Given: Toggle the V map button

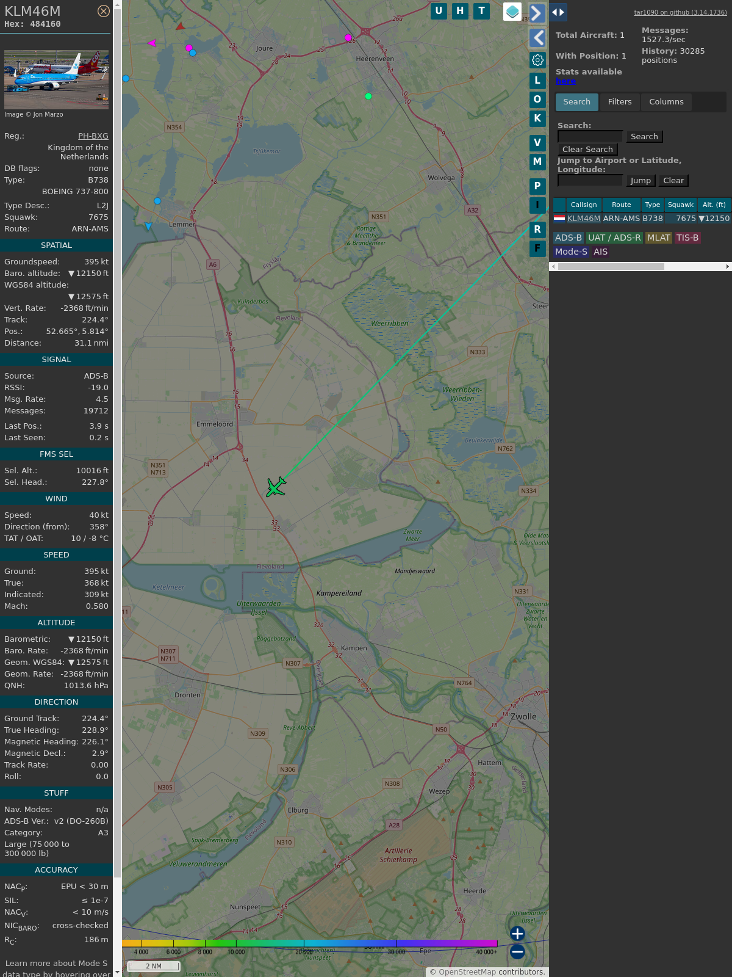Looking at the screenshot, I should (537, 143).
